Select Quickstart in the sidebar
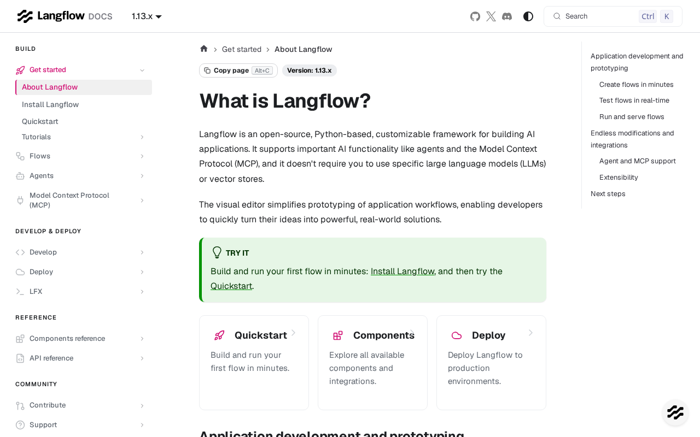The height and width of the screenshot is (437, 700). pos(40,121)
